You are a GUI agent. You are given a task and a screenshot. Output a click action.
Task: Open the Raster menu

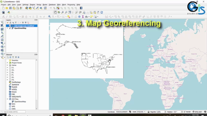pos(45,5)
